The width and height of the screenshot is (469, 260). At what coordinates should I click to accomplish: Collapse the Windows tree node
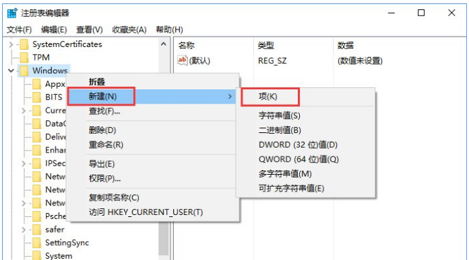point(11,71)
